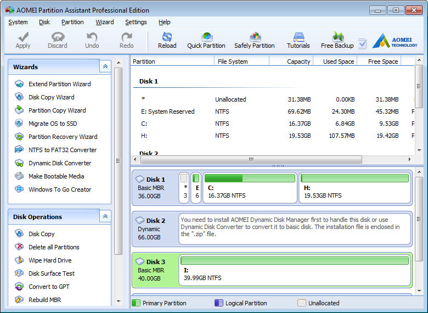
Task: Run the Disk Surface Test
Action: click(x=52, y=273)
